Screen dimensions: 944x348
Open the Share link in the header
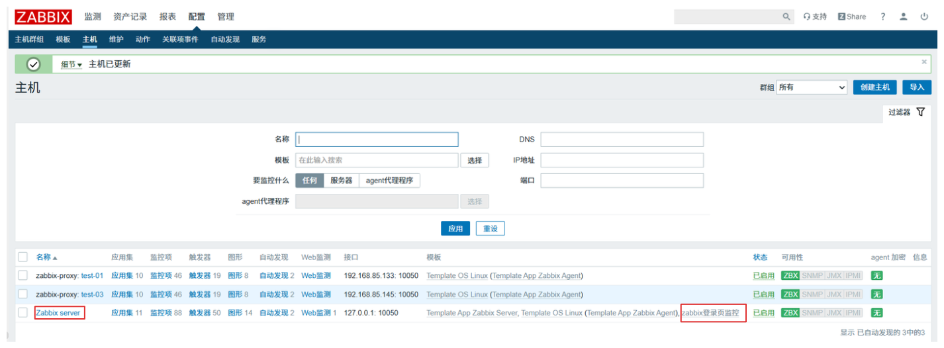point(852,17)
